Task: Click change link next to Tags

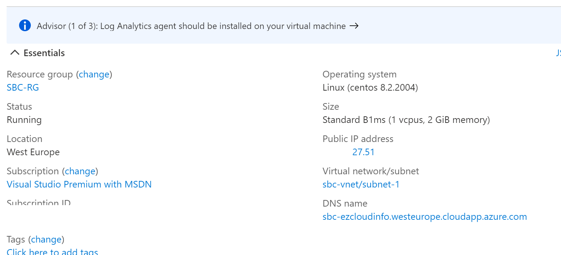Action: coord(46,240)
